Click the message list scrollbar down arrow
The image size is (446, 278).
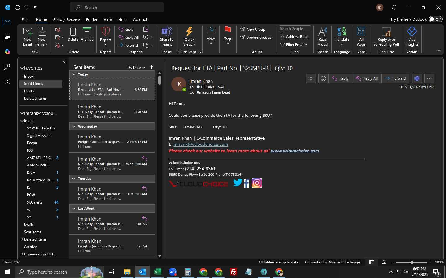160,256
